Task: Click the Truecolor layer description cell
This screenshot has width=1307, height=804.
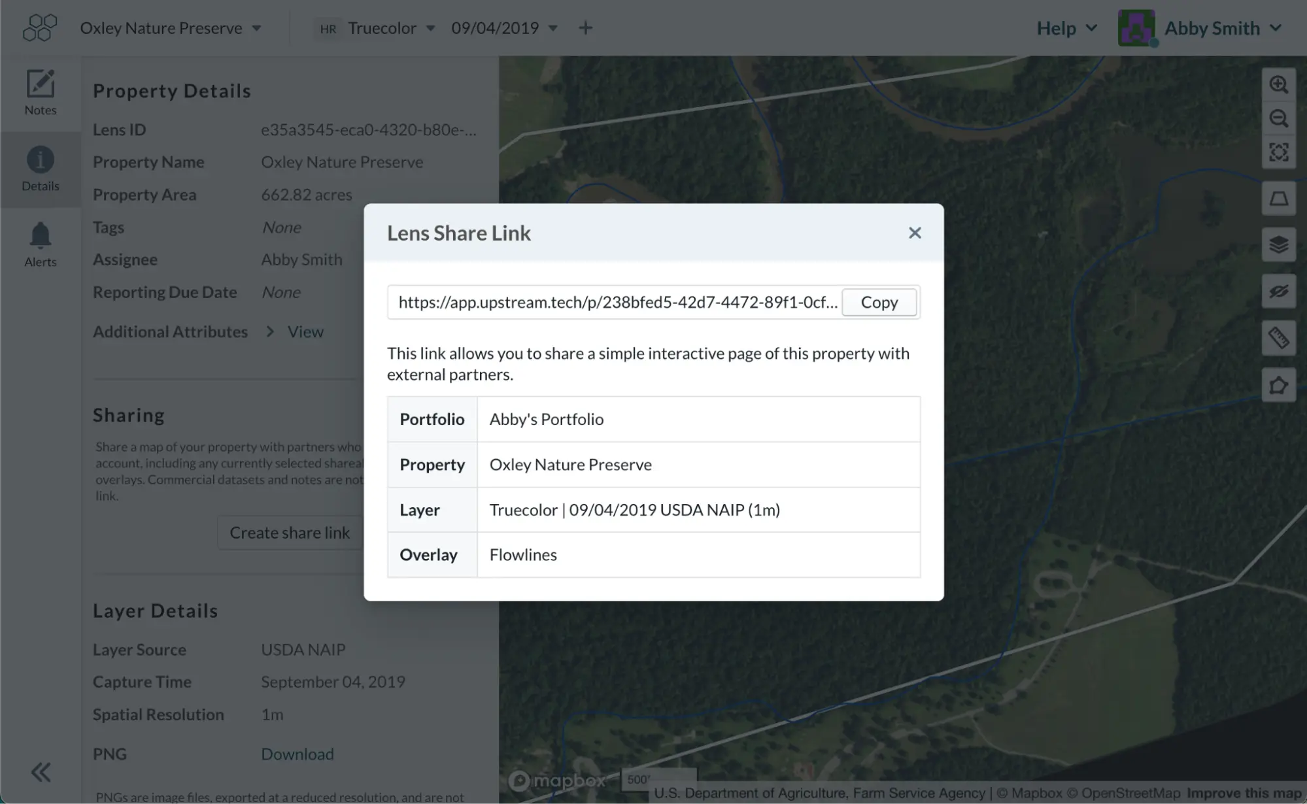Action: coord(698,509)
